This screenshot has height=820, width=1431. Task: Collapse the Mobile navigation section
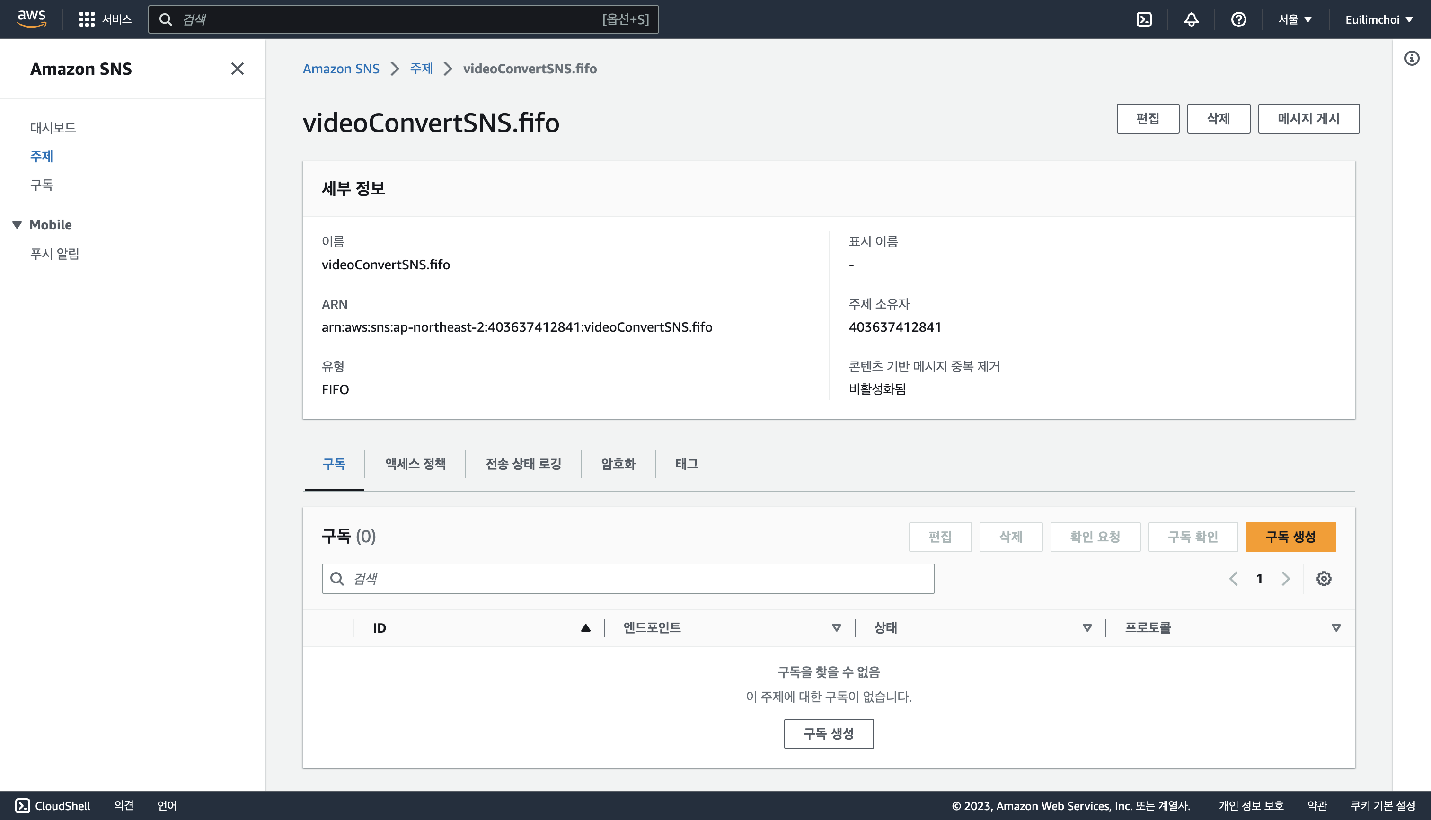point(17,225)
